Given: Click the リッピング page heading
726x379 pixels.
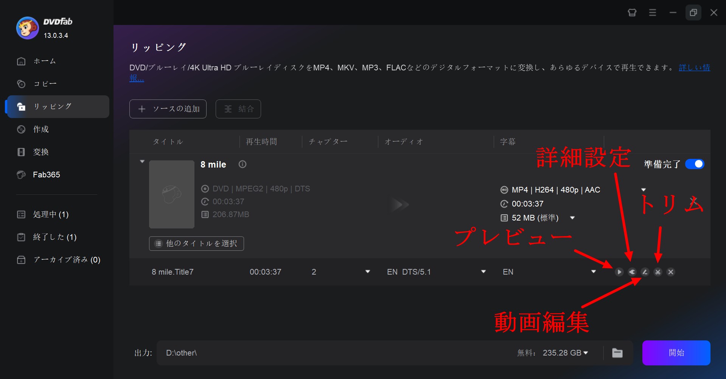Looking at the screenshot, I should pyautogui.click(x=158, y=47).
